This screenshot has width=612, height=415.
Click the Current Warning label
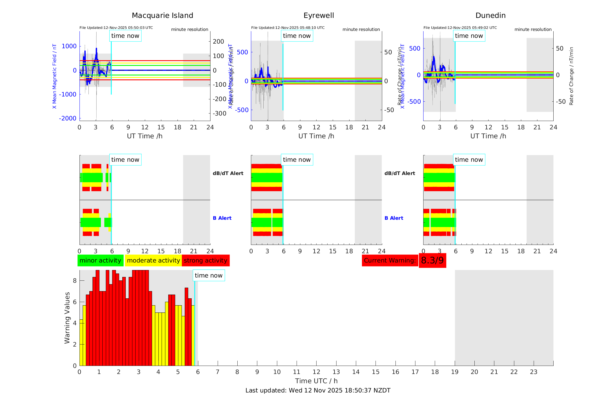390,260
